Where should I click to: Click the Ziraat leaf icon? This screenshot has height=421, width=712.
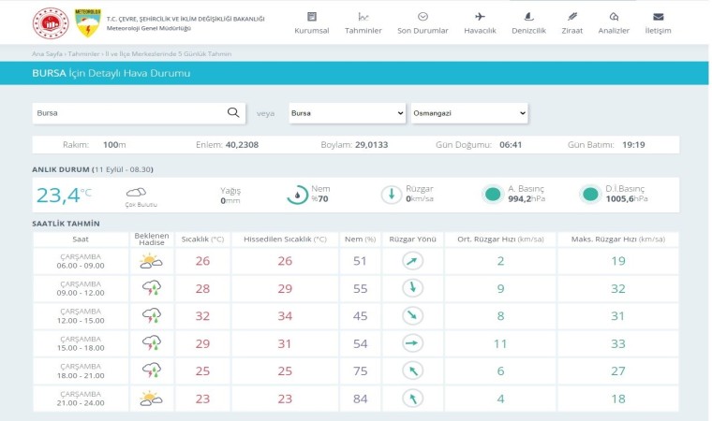tap(571, 17)
